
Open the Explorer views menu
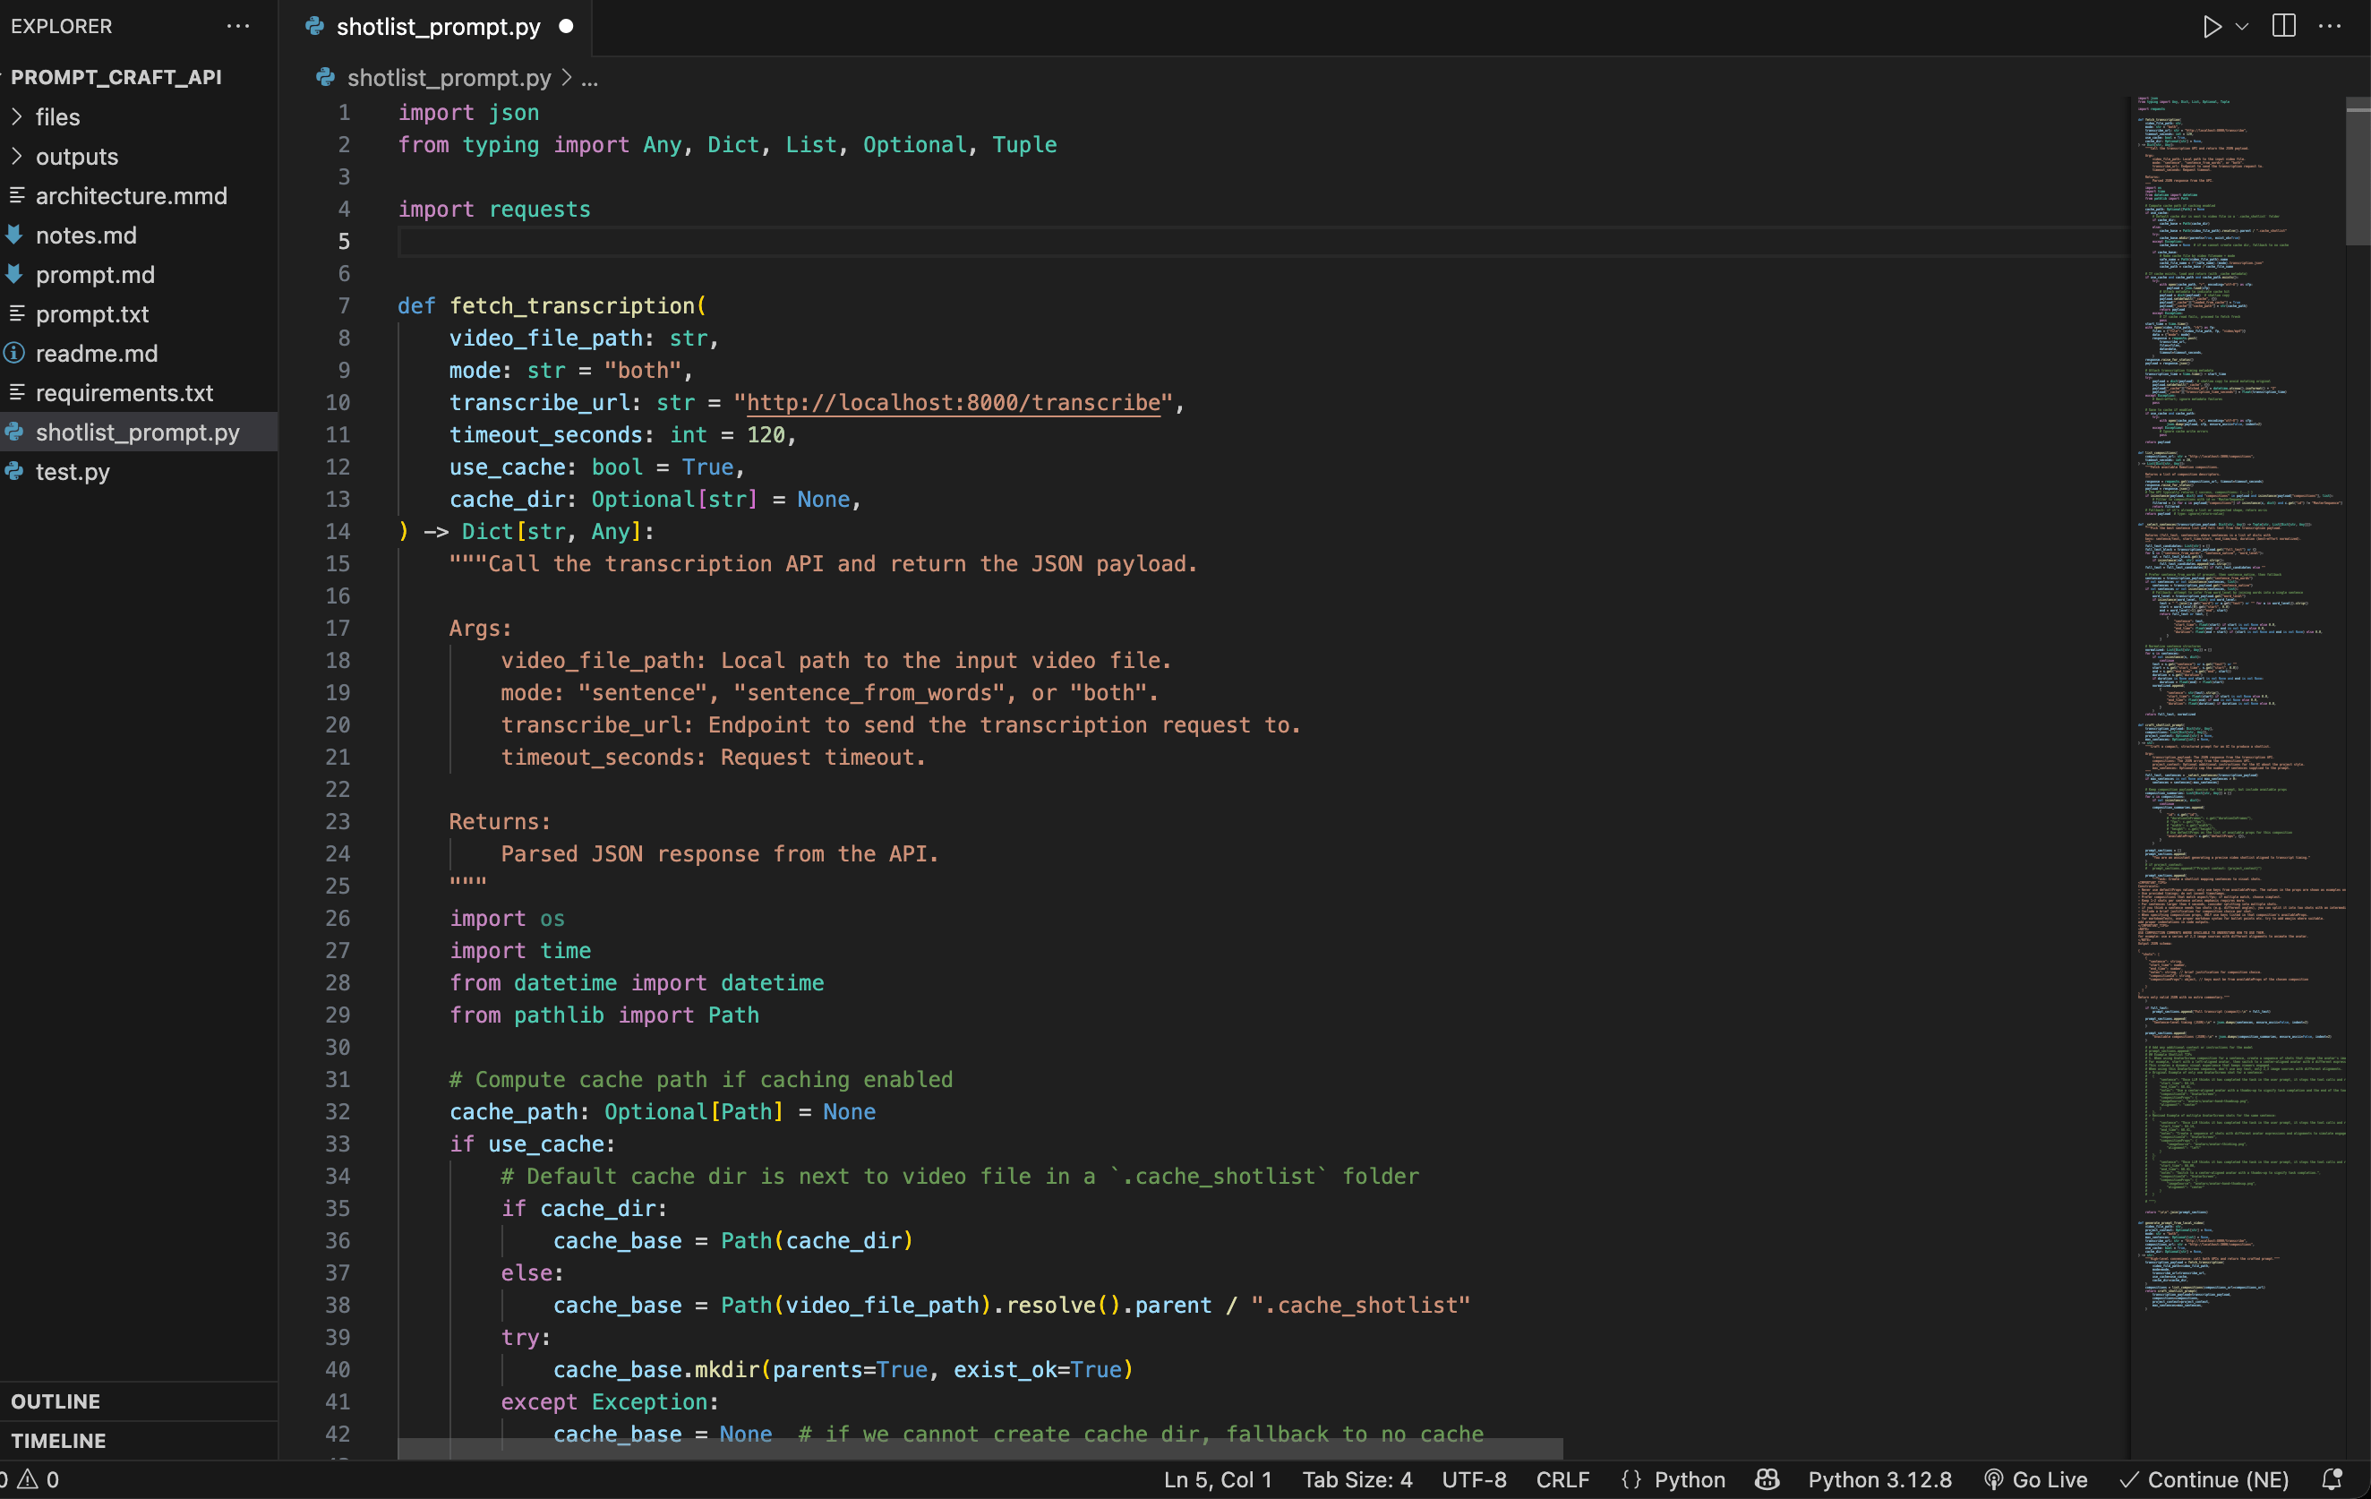[x=237, y=27]
